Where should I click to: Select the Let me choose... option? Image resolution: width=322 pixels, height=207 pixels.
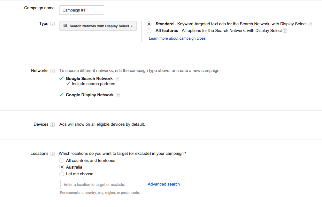click(x=62, y=174)
